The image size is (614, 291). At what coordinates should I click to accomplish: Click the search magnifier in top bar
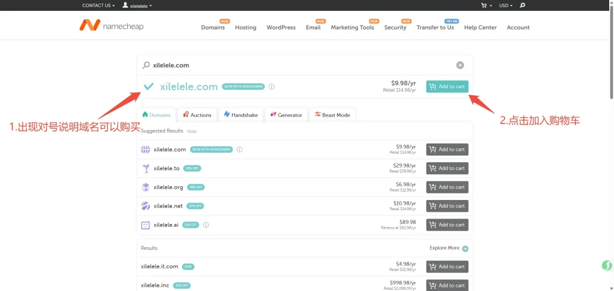pyautogui.click(x=522, y=5)
